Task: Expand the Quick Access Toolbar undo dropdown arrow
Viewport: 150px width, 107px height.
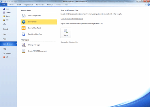Action: [10, 1]
